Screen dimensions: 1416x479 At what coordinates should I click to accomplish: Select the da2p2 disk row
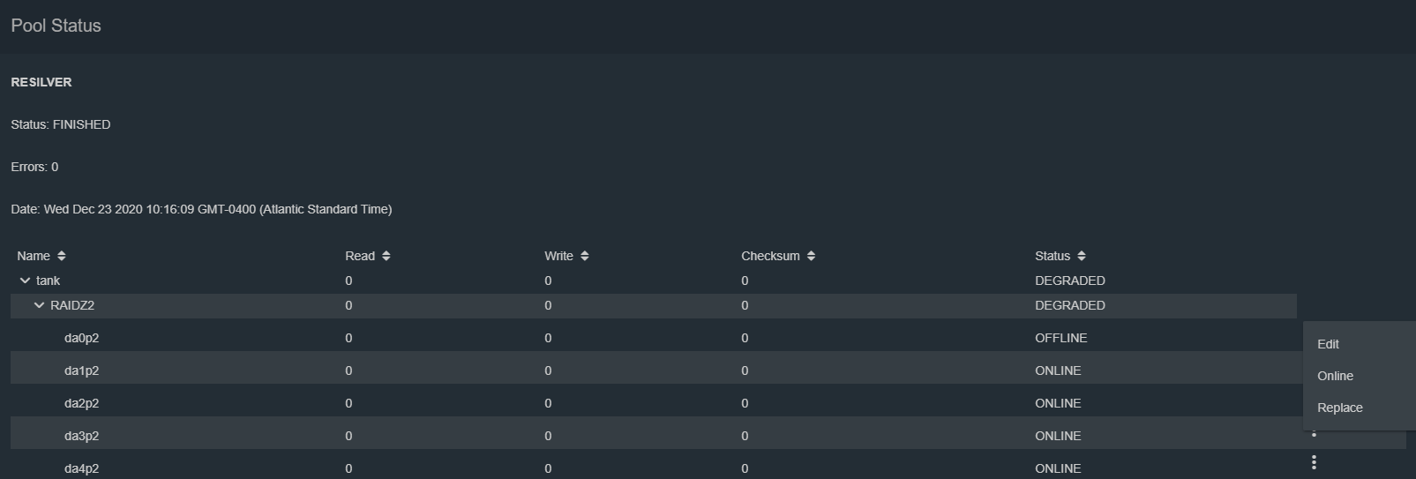pyautogui.click(x=654, y=403)
